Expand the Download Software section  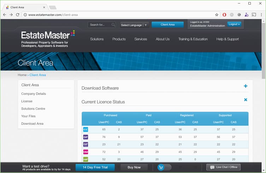[246, 86]
